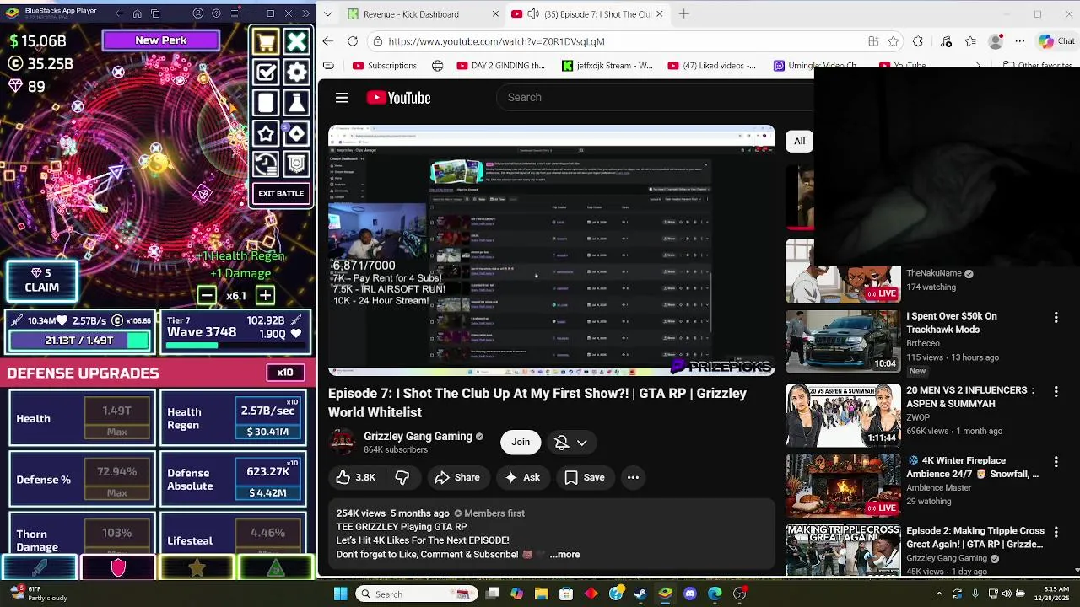This screenshot has width=1080, height=607.
Task: Open the clock history icon in game
Action: (x=266, y=164)
